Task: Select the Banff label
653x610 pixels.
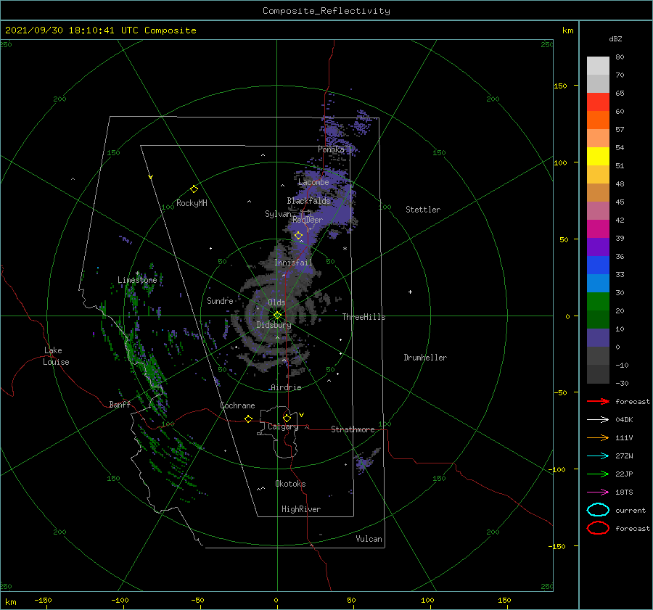Action: (120, 404)
